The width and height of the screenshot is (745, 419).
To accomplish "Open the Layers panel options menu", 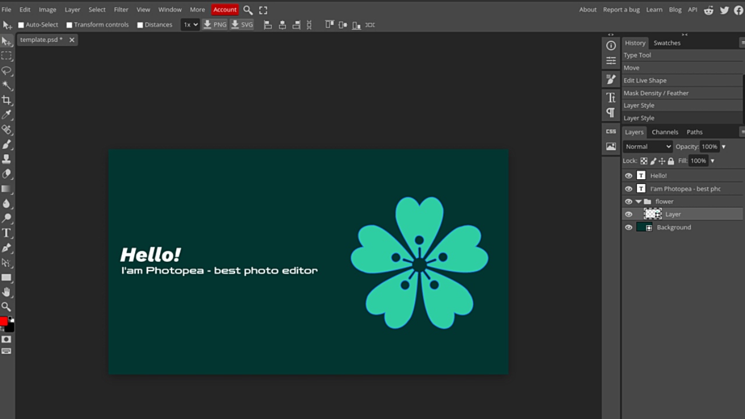I will click(742, 132).
